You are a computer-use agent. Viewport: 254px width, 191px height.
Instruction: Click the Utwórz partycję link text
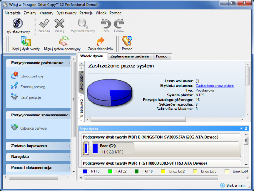pyautogui.click(x=32, y=76)
